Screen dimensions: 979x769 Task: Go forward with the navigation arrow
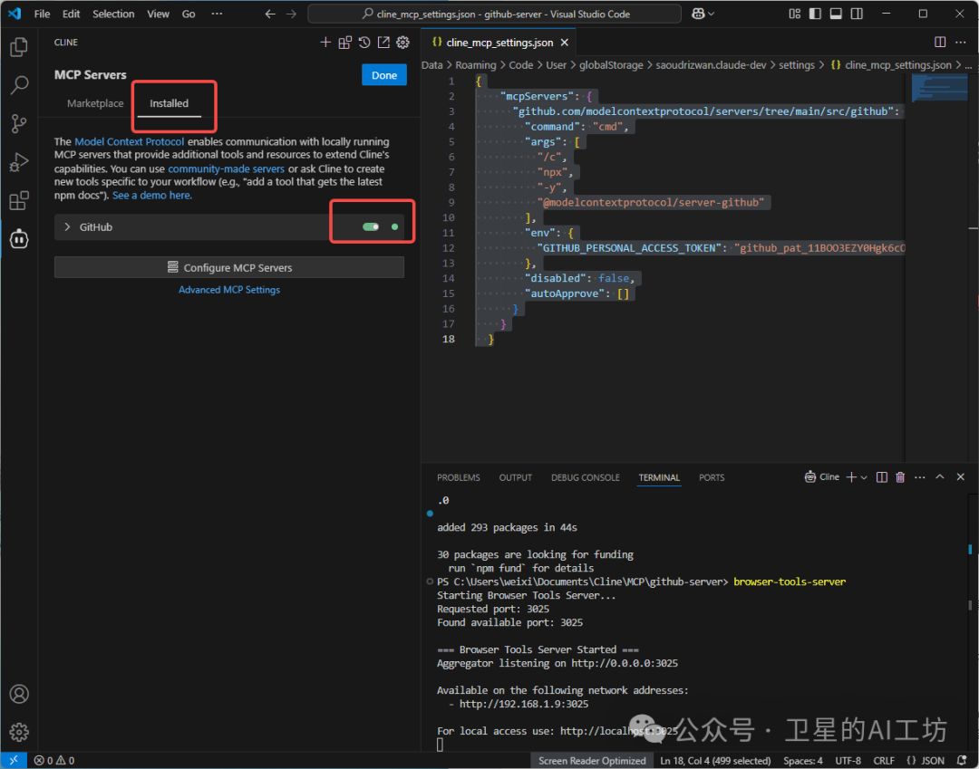pyautogui.click(x=291, y=14)
